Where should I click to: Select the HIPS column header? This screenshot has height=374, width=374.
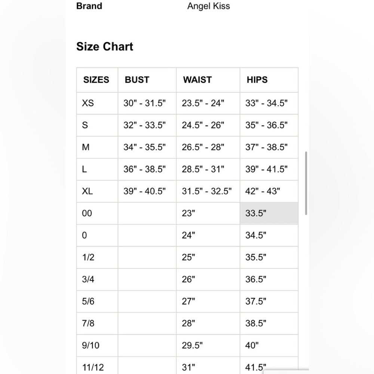pyautogui.click(x=257, y=80)
